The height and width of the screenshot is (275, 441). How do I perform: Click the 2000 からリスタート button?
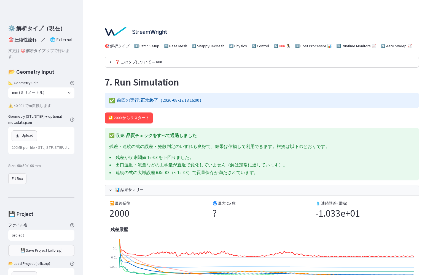pos(129,118)
